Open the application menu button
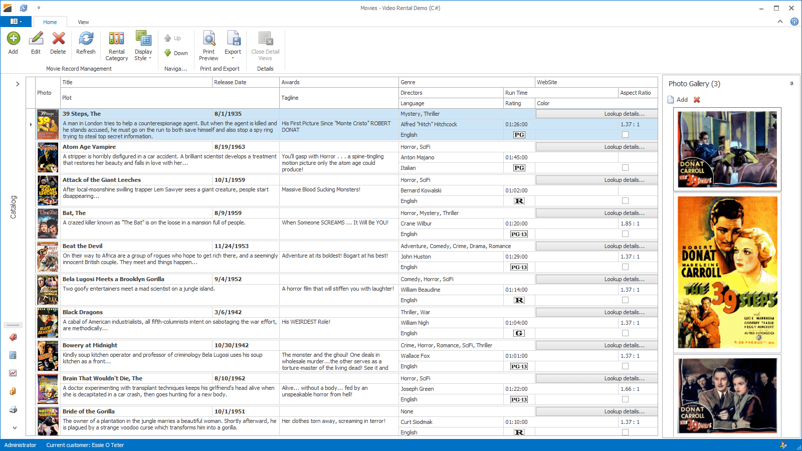Image resolution: width=802 pixels, height=451 pixels. pos(16,22)
